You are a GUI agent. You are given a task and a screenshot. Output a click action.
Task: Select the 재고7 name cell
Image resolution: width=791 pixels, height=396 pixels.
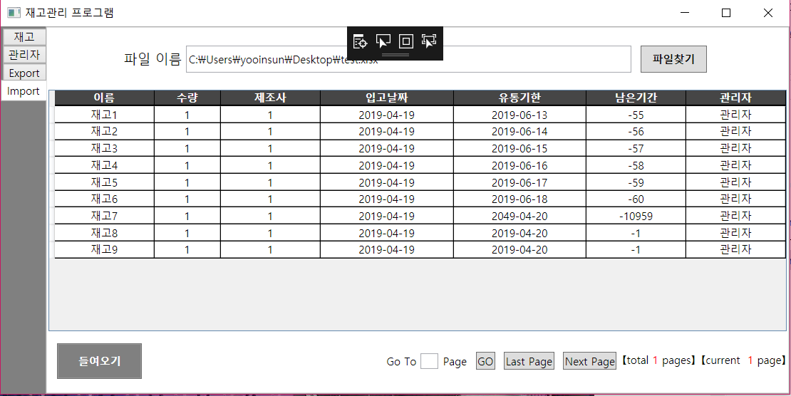click(105, 216)
